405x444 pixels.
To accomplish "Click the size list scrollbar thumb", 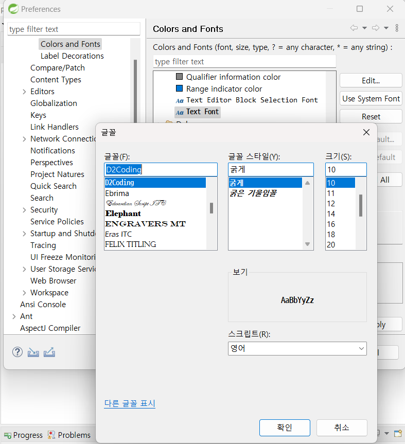I will coord(361,205).
